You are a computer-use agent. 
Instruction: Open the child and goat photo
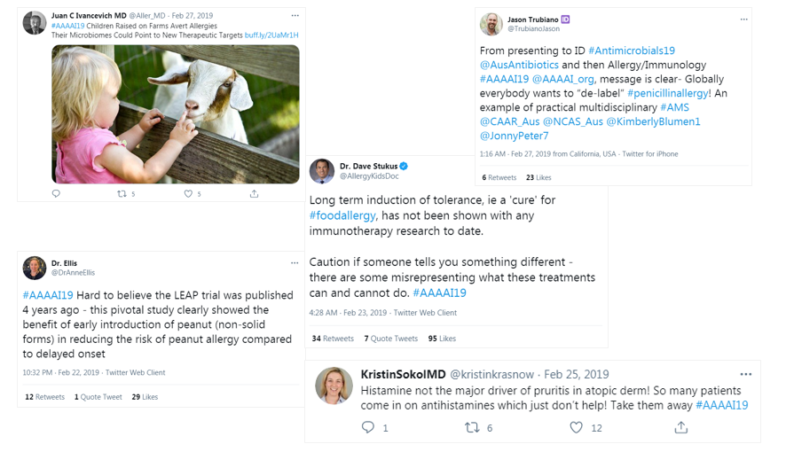[176, 113]
